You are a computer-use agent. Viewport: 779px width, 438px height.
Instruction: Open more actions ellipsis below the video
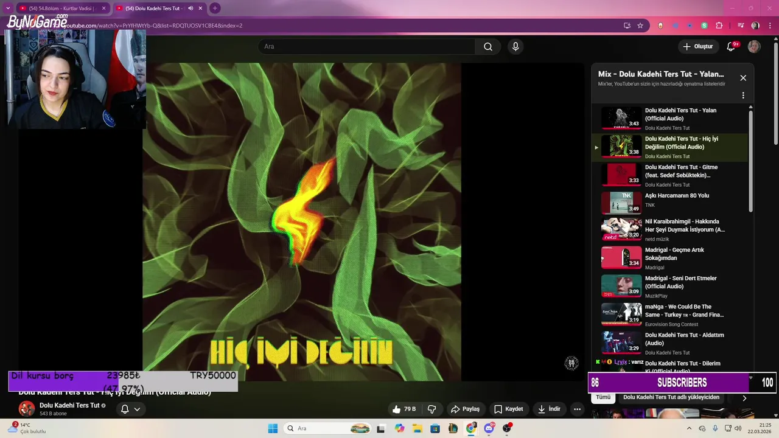(577, 409)
